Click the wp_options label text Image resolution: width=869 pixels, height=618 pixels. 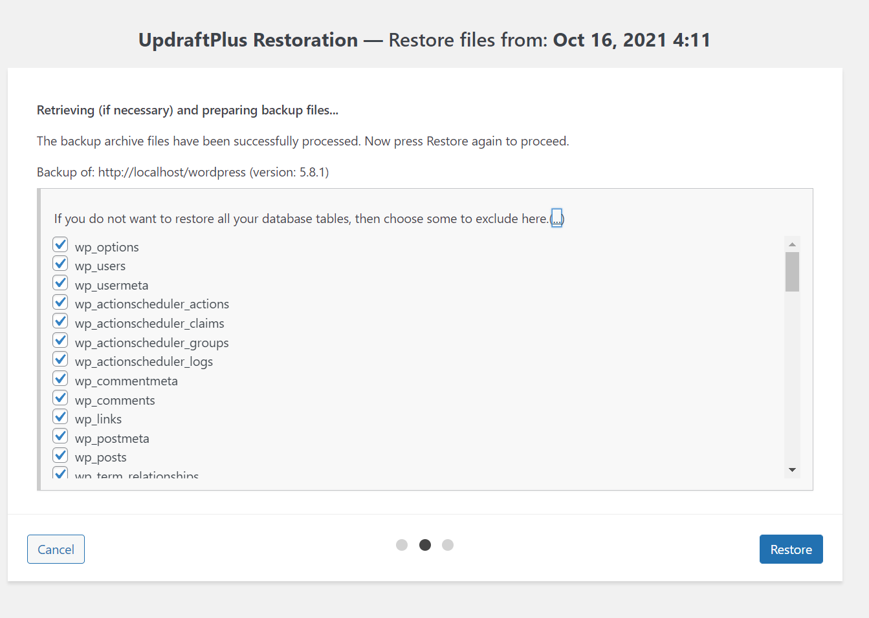[107, 247]
